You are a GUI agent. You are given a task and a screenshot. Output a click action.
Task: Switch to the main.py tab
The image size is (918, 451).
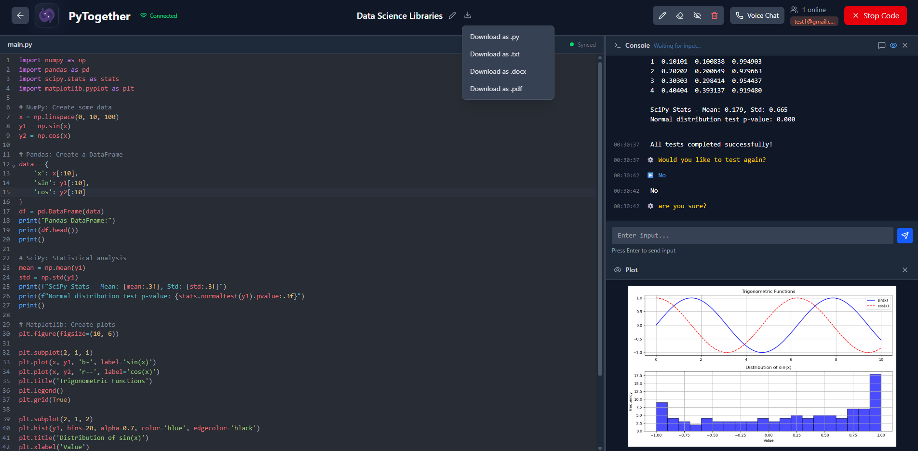[x=20, y=44]
